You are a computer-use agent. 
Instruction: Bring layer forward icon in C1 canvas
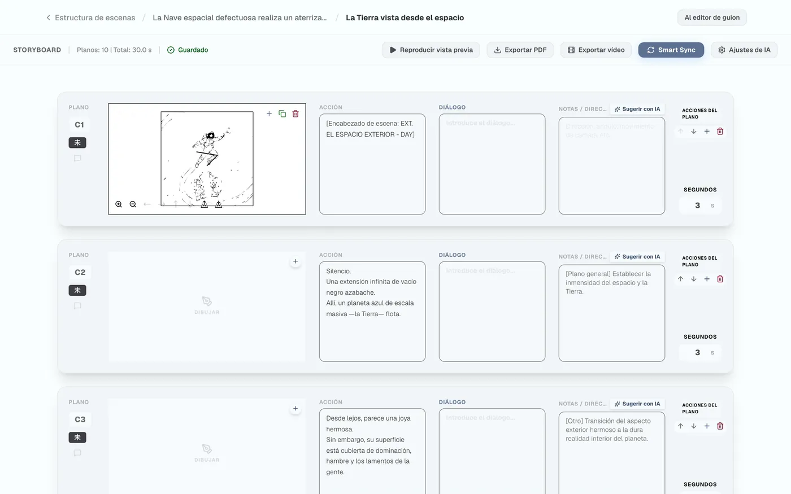[204, 204]
